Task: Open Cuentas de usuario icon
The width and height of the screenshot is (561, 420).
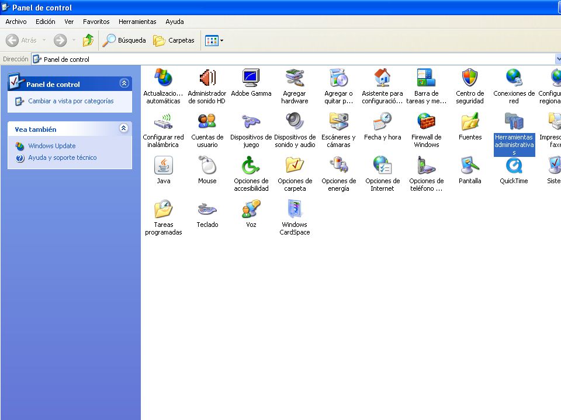Action: point(207,121)
